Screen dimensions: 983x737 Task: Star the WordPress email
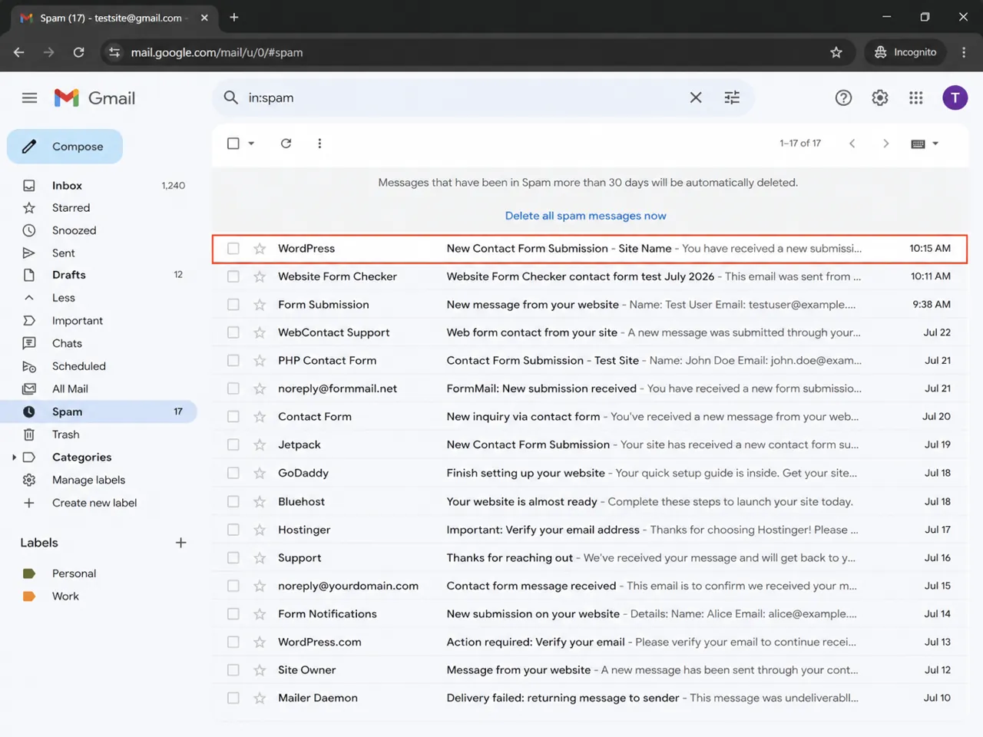(260, 249)
